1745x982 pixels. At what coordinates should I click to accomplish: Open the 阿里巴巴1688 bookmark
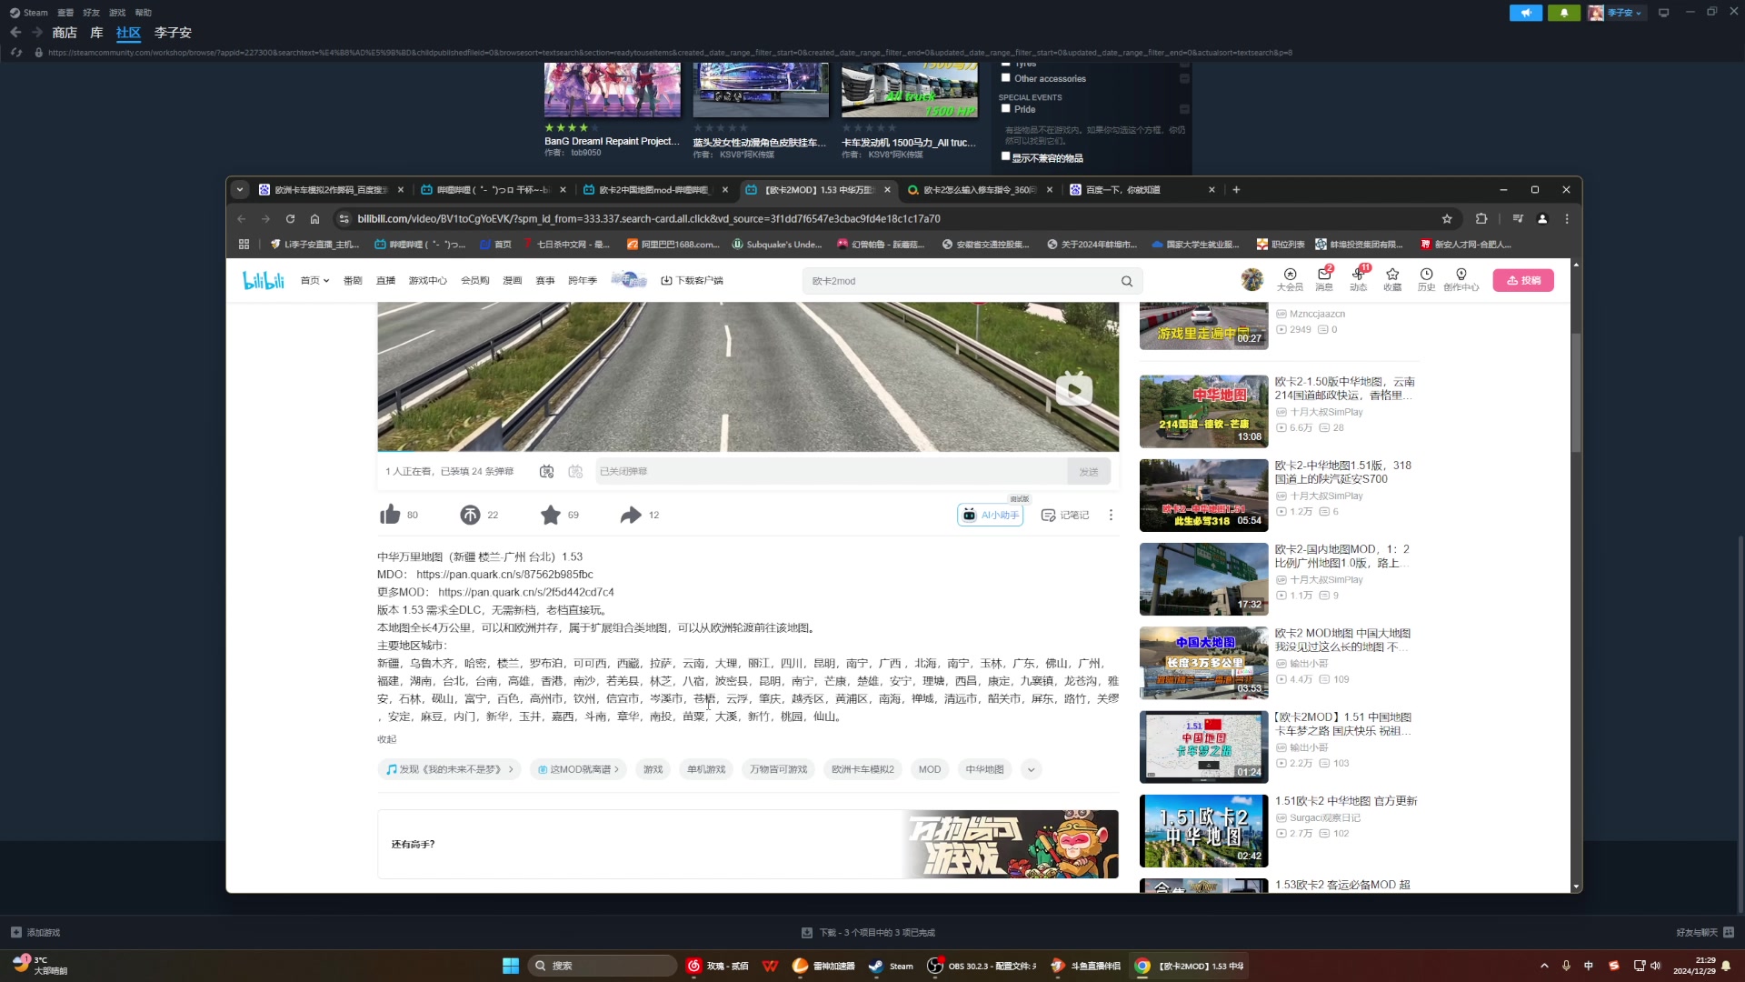click(673, 244)
